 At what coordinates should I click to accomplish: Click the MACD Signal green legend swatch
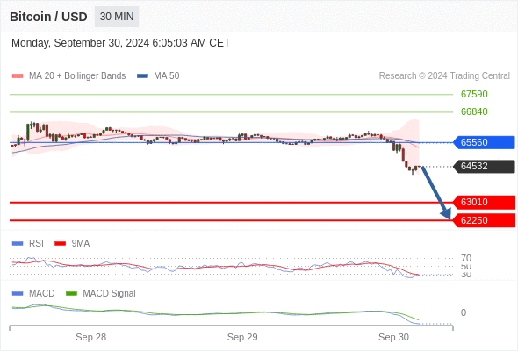click(71, 294)
